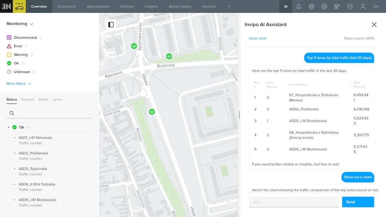Select the Devices list tab in sidebar
This screenshot has width=386, height=217.
[27, 99]
